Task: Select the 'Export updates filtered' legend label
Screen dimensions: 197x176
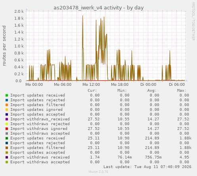Action: click(x=38, y=148)
